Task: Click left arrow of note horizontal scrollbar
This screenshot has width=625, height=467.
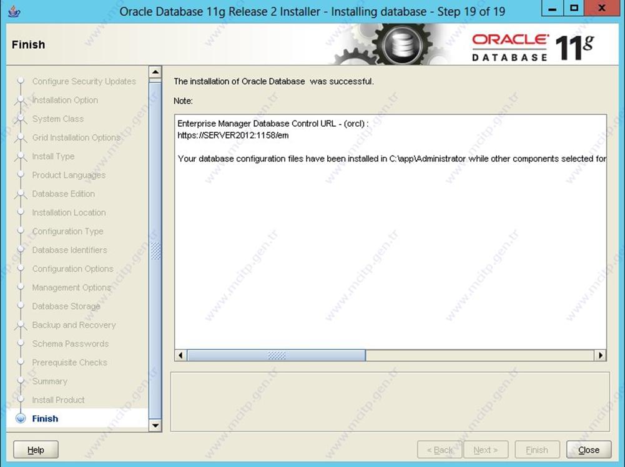Action: (x=180, y=355)
